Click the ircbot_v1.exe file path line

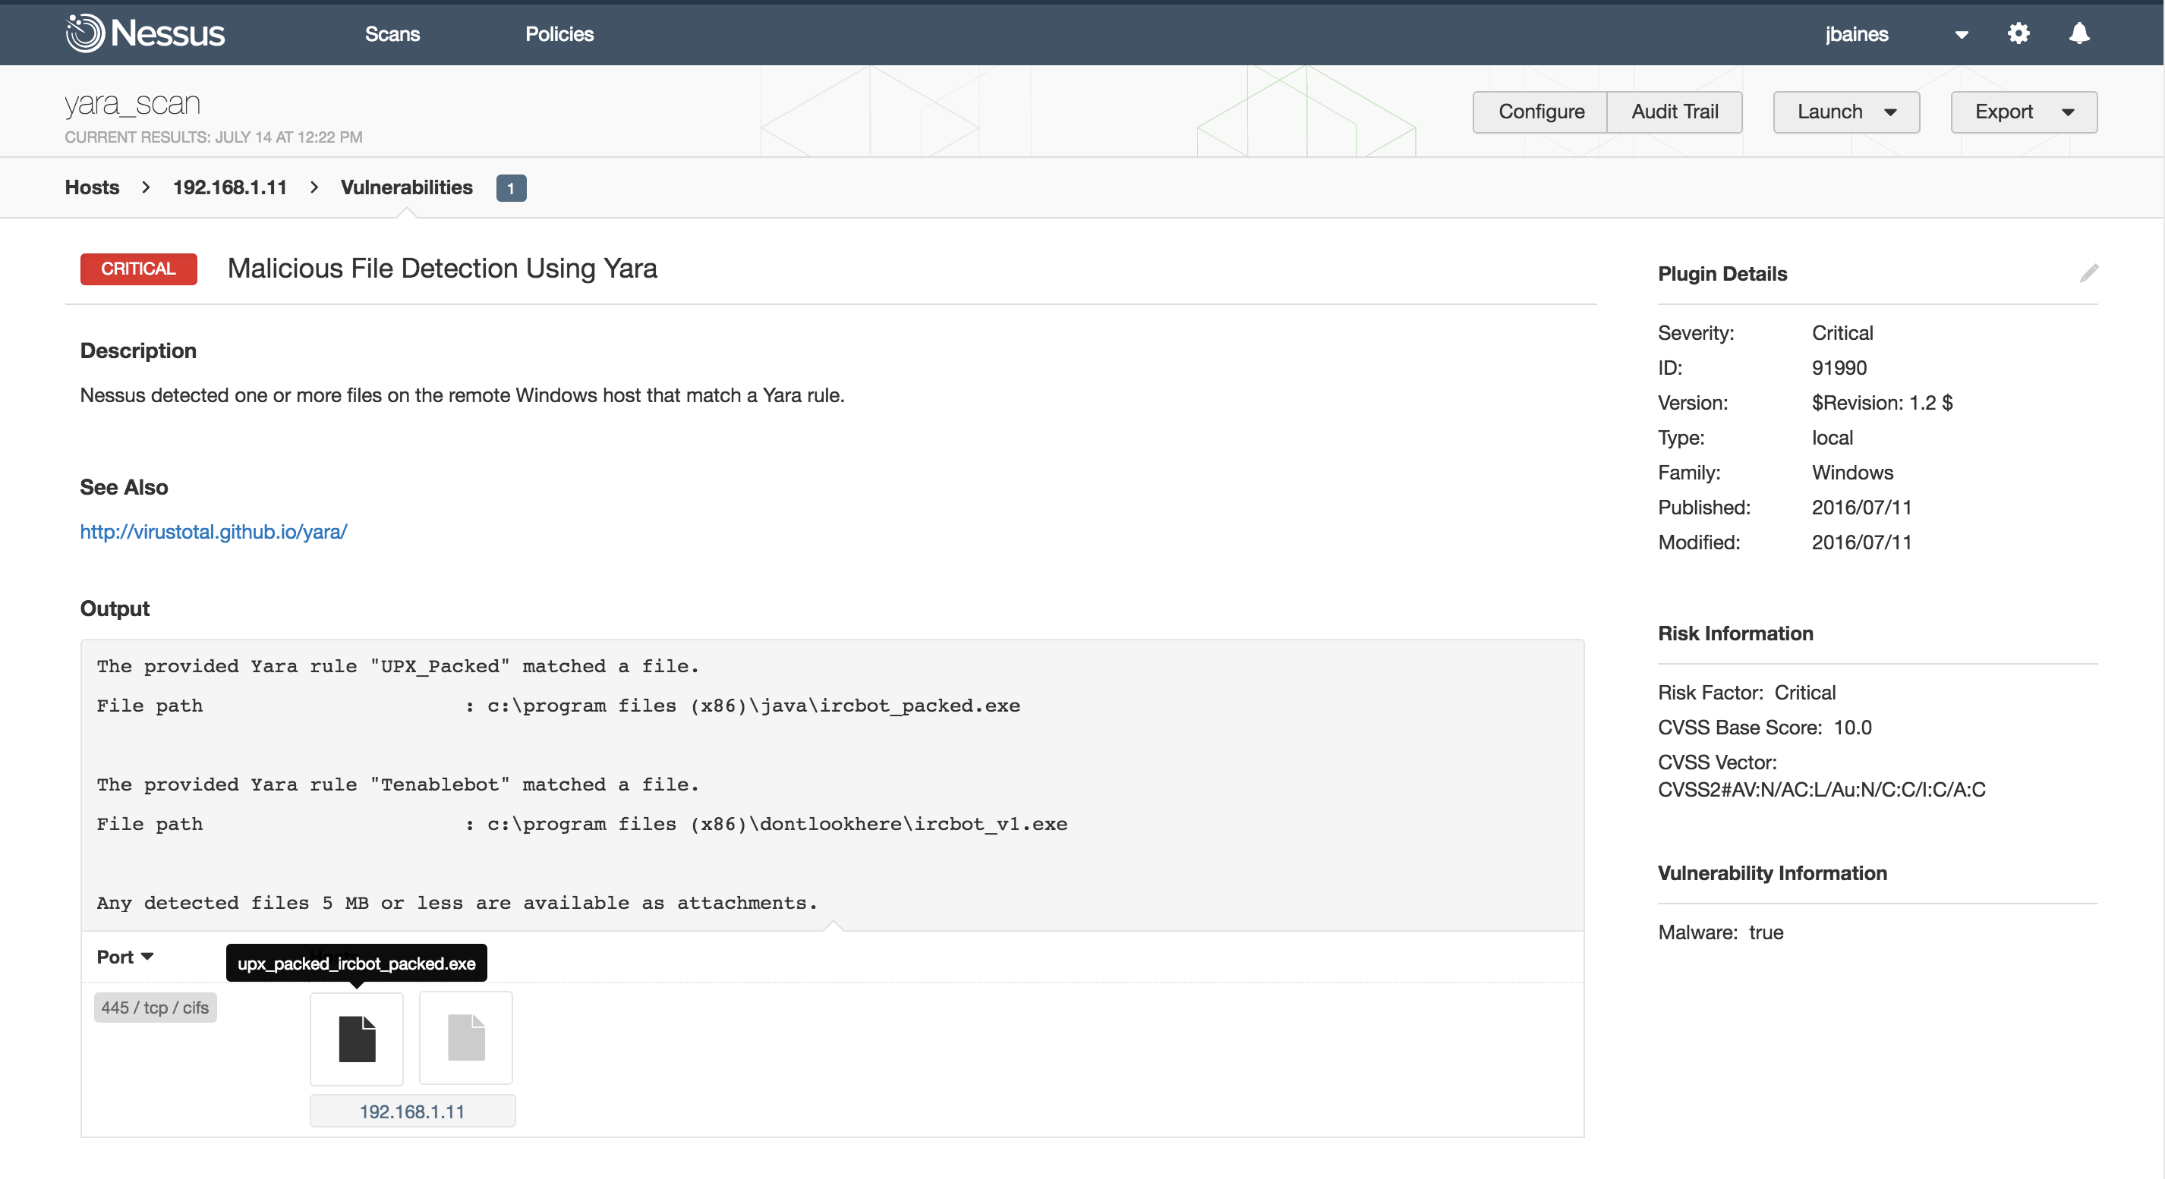click(x=581, y=824)
